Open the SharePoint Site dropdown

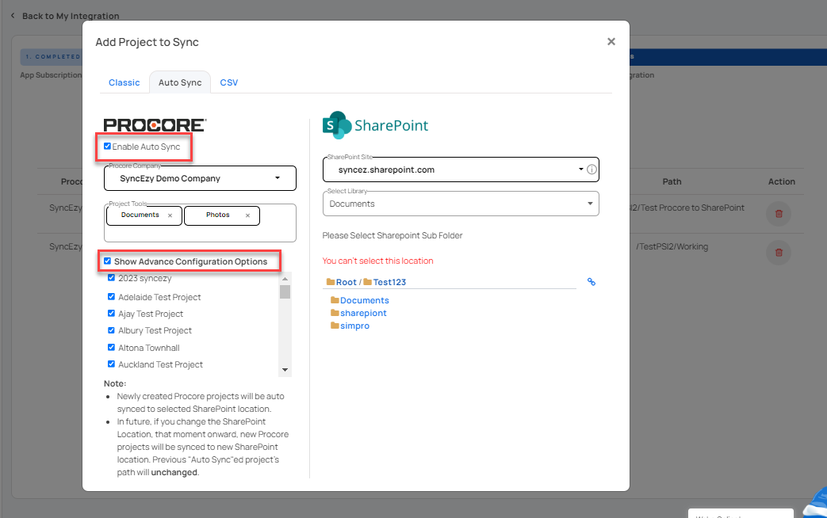(x=461, y=169)
